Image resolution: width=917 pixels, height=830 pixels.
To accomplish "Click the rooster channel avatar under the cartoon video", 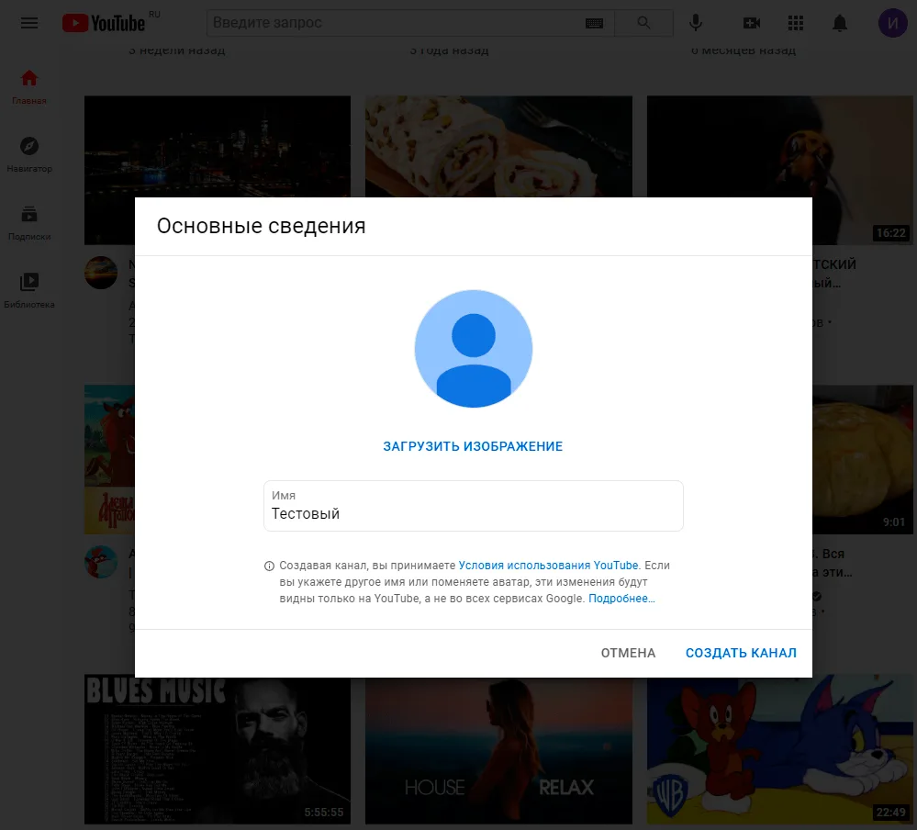I will click(x=101, y=562).
